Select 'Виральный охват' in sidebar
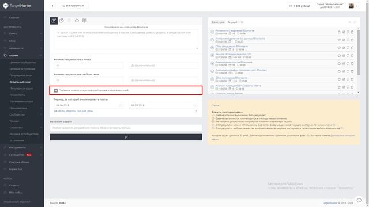The height and width of the screenshot is (207, 369). click(21, 82)
